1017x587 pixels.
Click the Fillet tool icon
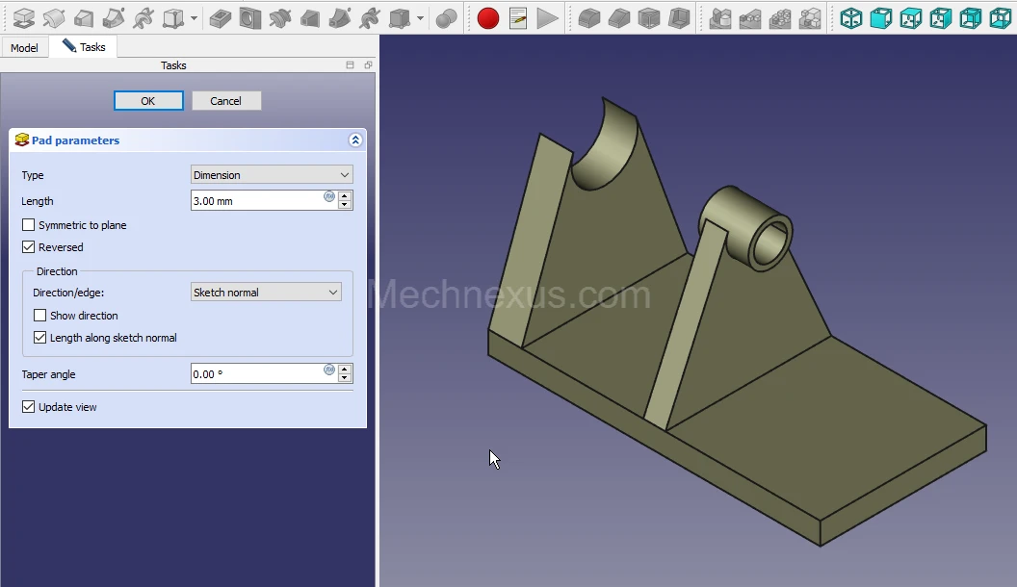[x=588, y=18]
